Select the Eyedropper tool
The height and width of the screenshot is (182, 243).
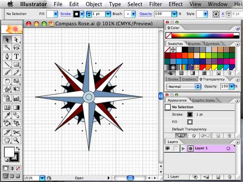7,115
